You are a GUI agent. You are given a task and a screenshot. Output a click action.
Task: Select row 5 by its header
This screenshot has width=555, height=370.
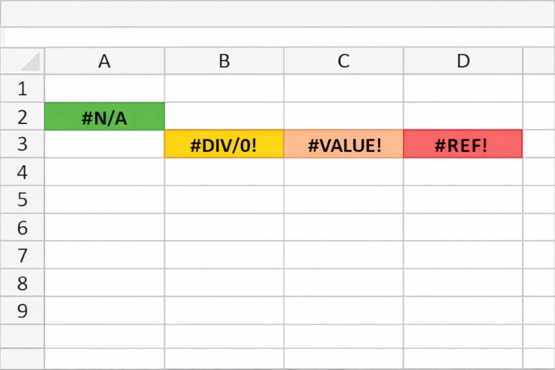[22, 199]
